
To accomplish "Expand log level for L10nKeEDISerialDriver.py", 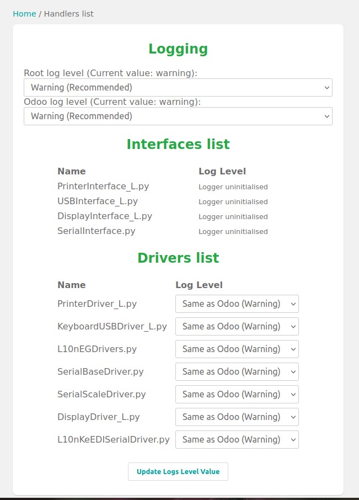I will [237, 440].
